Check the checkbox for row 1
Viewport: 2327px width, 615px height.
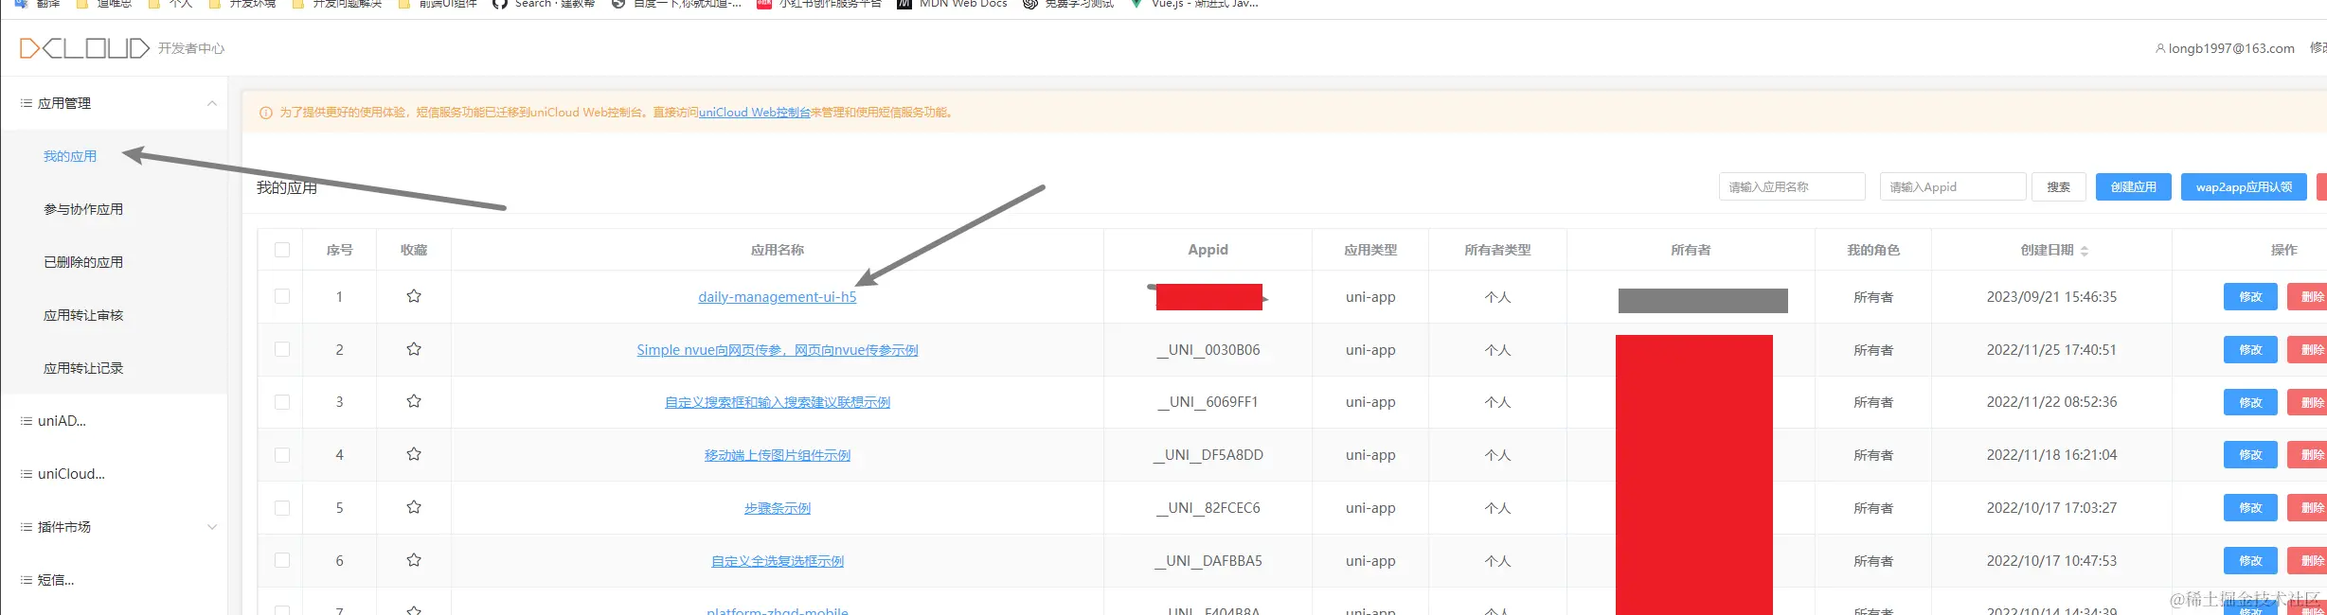pyautogui.click(x=282, y=296)
